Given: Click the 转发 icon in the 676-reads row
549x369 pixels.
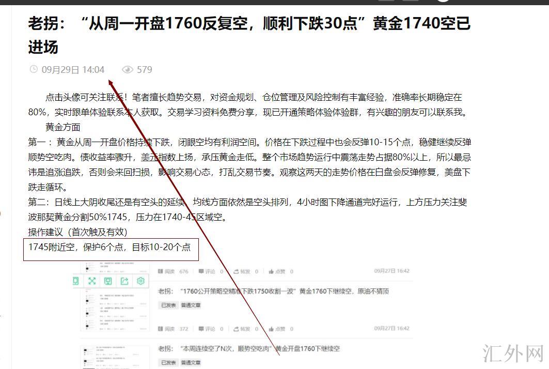Looking at the screenshot, I should 237,271.
